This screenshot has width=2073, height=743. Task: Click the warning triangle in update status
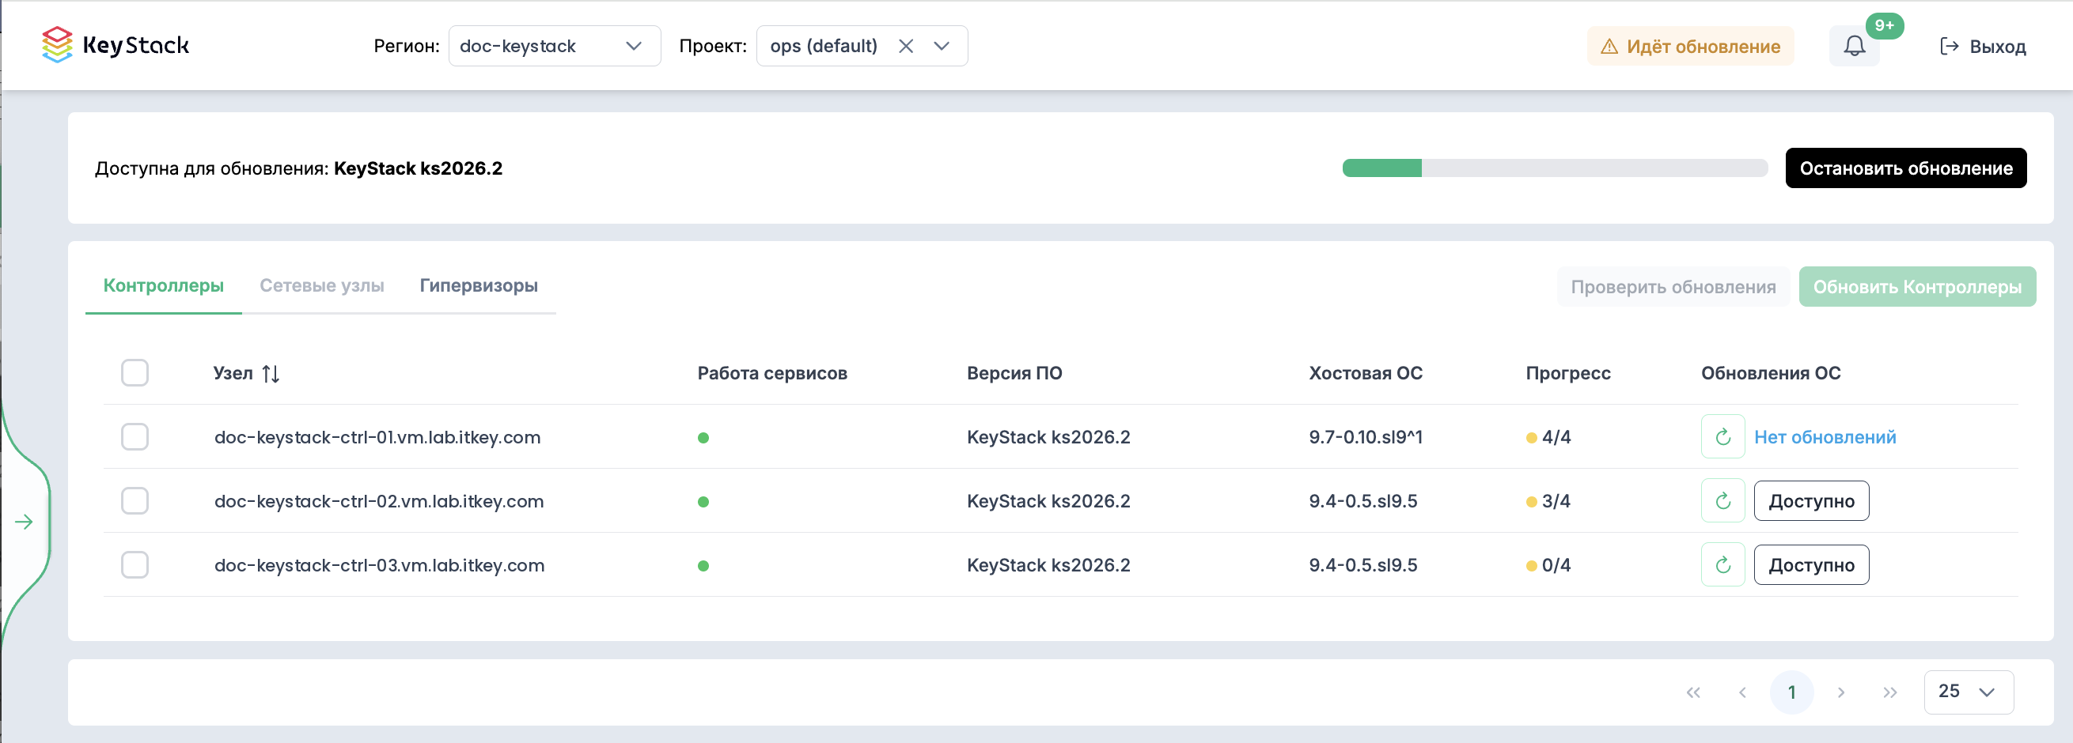click(x=1609, y=47)
